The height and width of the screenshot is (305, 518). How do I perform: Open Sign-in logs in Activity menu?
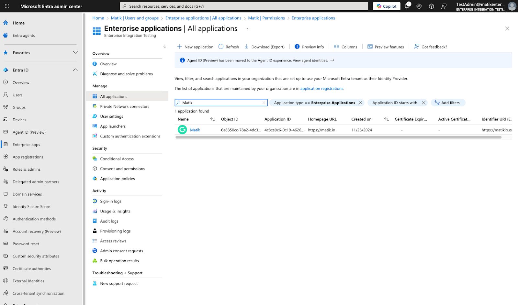tap(111, 201)
